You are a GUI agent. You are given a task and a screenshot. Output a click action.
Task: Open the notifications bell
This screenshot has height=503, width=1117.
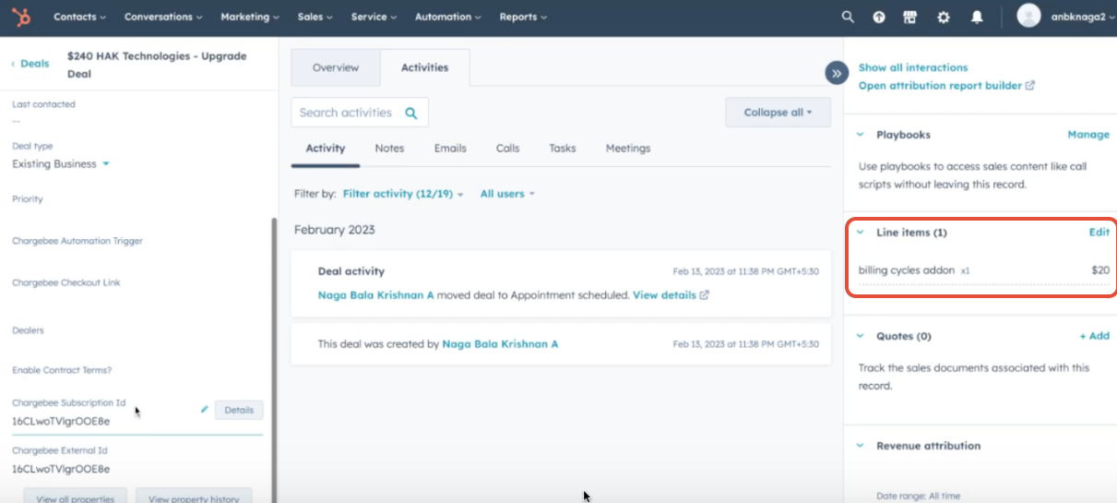coord(976,17)
